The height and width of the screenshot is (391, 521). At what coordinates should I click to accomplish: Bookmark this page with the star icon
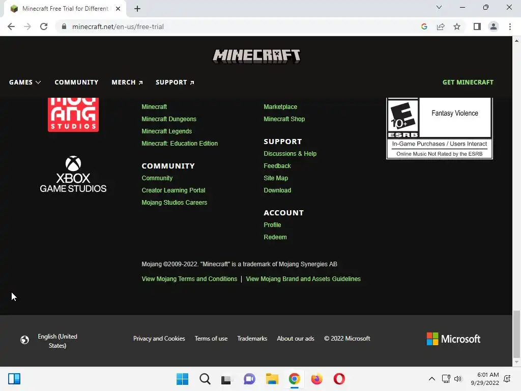click(457, 26)
